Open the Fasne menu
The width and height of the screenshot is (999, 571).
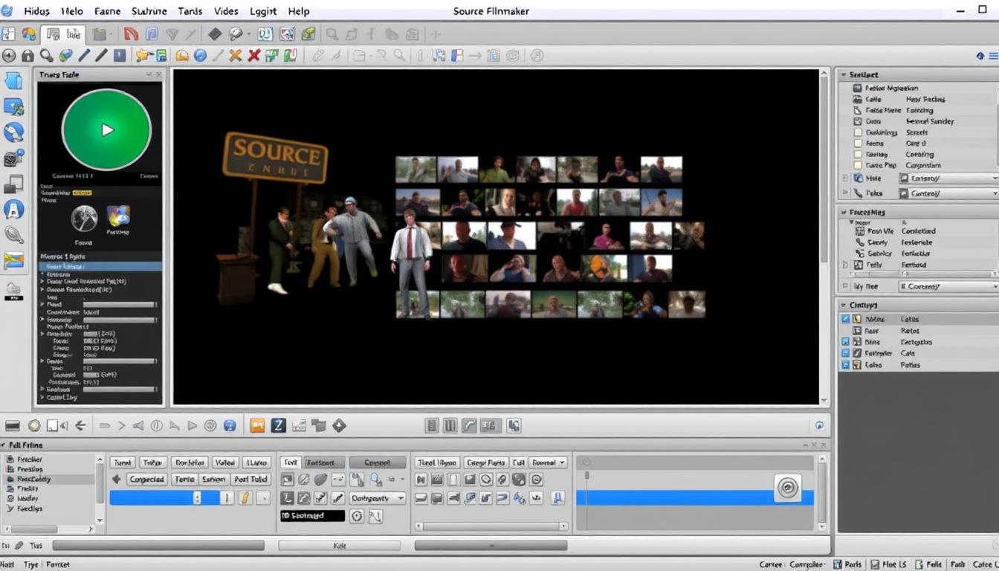click(108, 11)
